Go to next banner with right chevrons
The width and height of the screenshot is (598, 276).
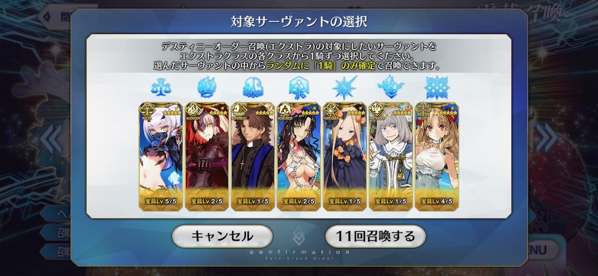tap(547, 138)
